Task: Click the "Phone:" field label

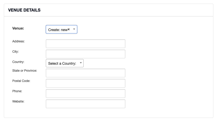Action: pyautogui.click(x=17, y=91)
